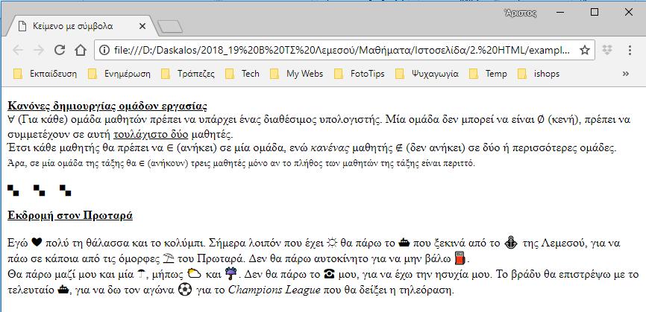Click the italic word 'κανένας'

coord(330,148)
